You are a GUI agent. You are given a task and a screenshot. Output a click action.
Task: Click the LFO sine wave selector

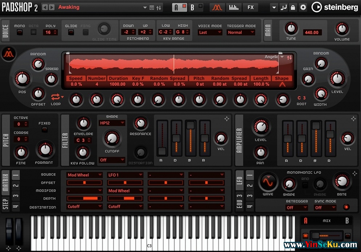click(268, 181)
